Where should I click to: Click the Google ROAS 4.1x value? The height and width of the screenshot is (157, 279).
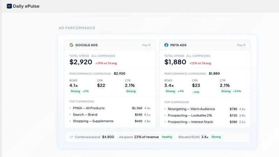pos(74,85)
